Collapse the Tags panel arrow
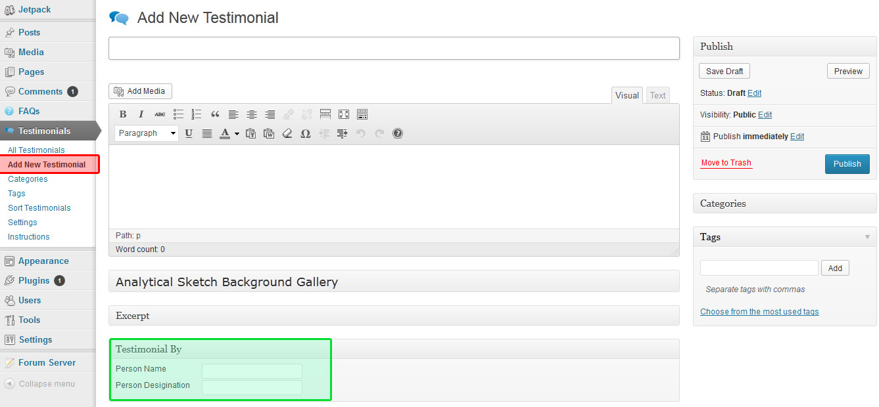Viewport: 879px width, 407px height. tap(867, 237)
